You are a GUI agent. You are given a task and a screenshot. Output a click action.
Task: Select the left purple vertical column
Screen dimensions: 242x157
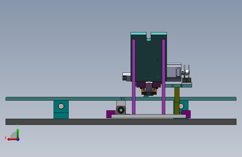[x=134, y=77]
